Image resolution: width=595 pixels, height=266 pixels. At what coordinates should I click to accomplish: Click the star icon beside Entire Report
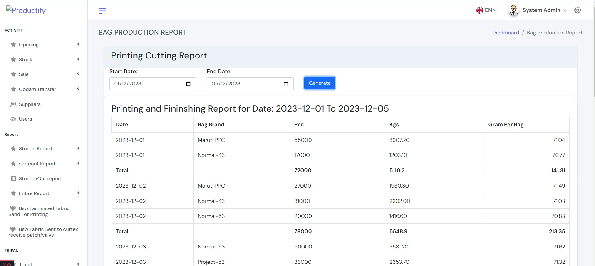(x=13, y=193)
